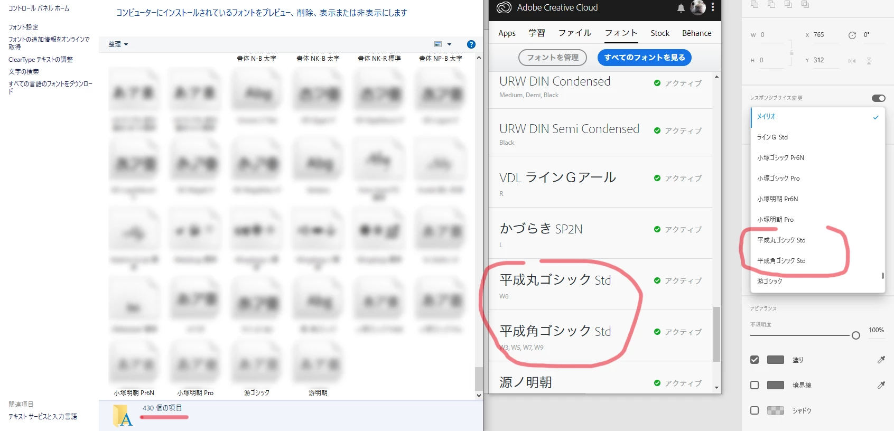The image size is (894, 431).
Task: Click the boolean Add (unite) icon
Action: [755, 4]
